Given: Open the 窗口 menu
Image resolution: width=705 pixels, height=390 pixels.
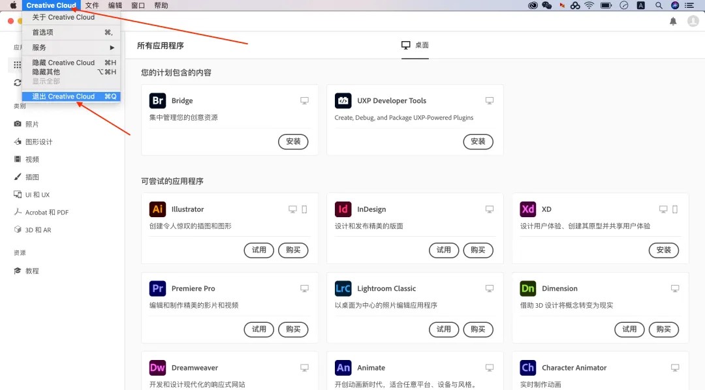Looking at the screenshot, I should click(138, 5).
